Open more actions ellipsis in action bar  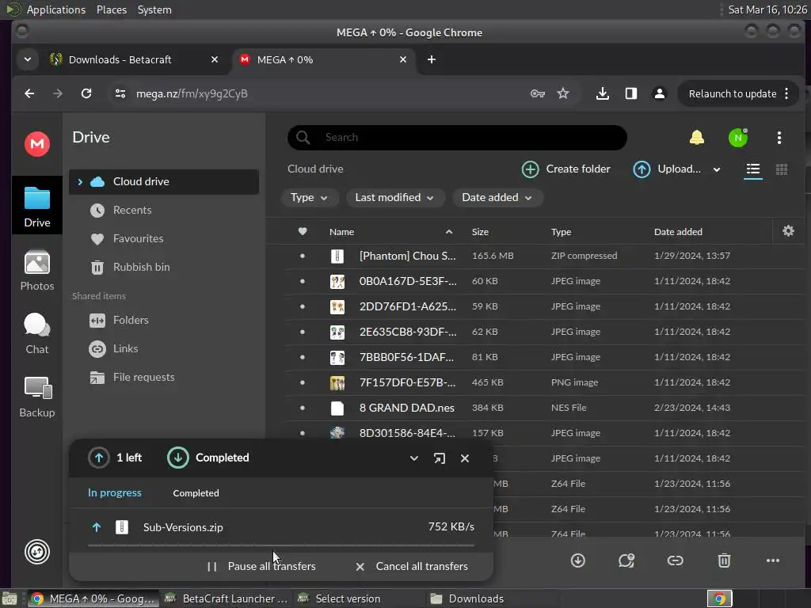pyautogui.click(x=773, y=560)
